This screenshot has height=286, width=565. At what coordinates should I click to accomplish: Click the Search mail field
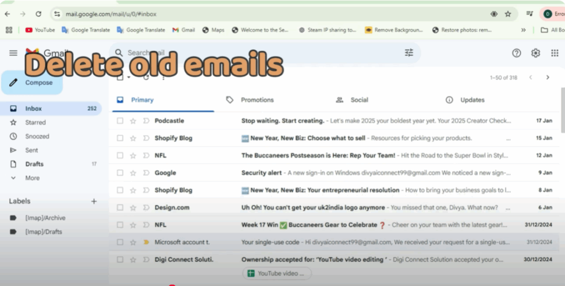[x=265, y=53]
